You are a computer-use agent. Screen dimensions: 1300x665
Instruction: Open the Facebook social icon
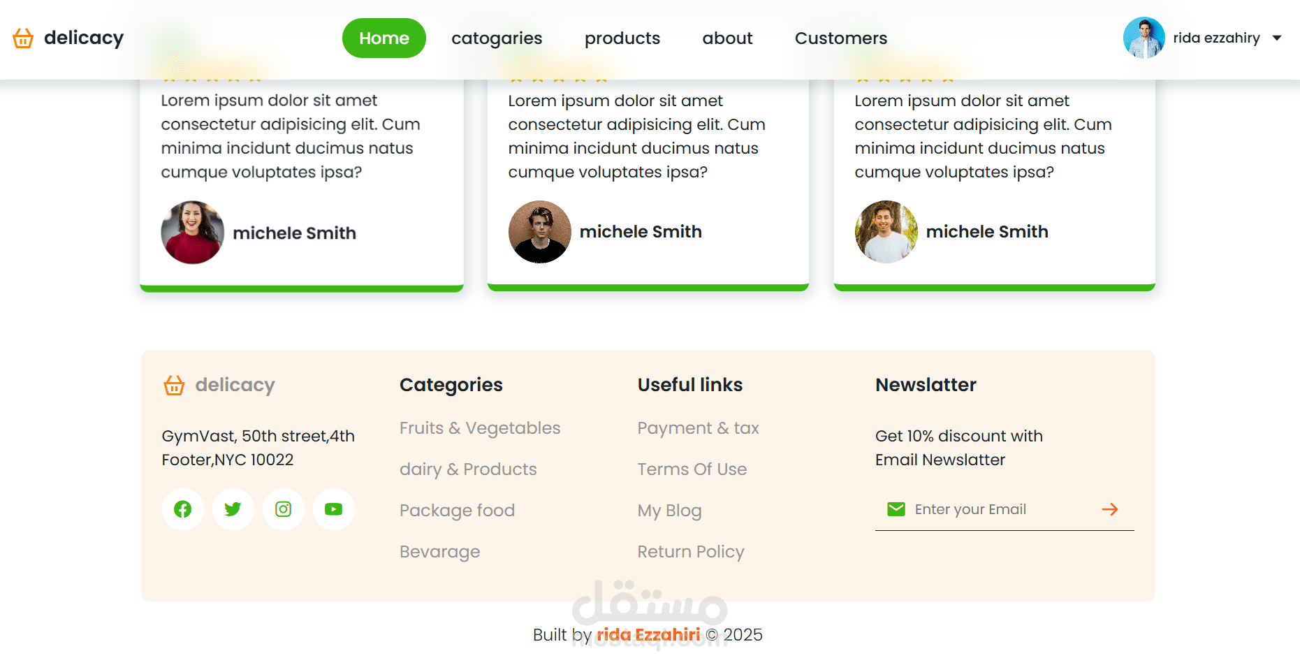tap(183, 509)
